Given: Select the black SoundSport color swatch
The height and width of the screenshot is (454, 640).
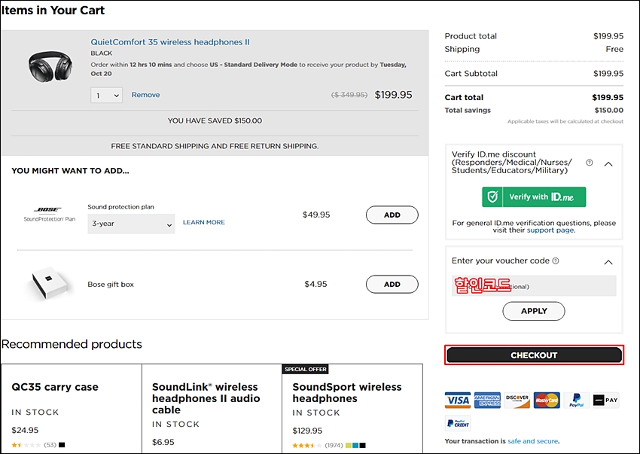Looking at the screenshot, I should point(362,445).
